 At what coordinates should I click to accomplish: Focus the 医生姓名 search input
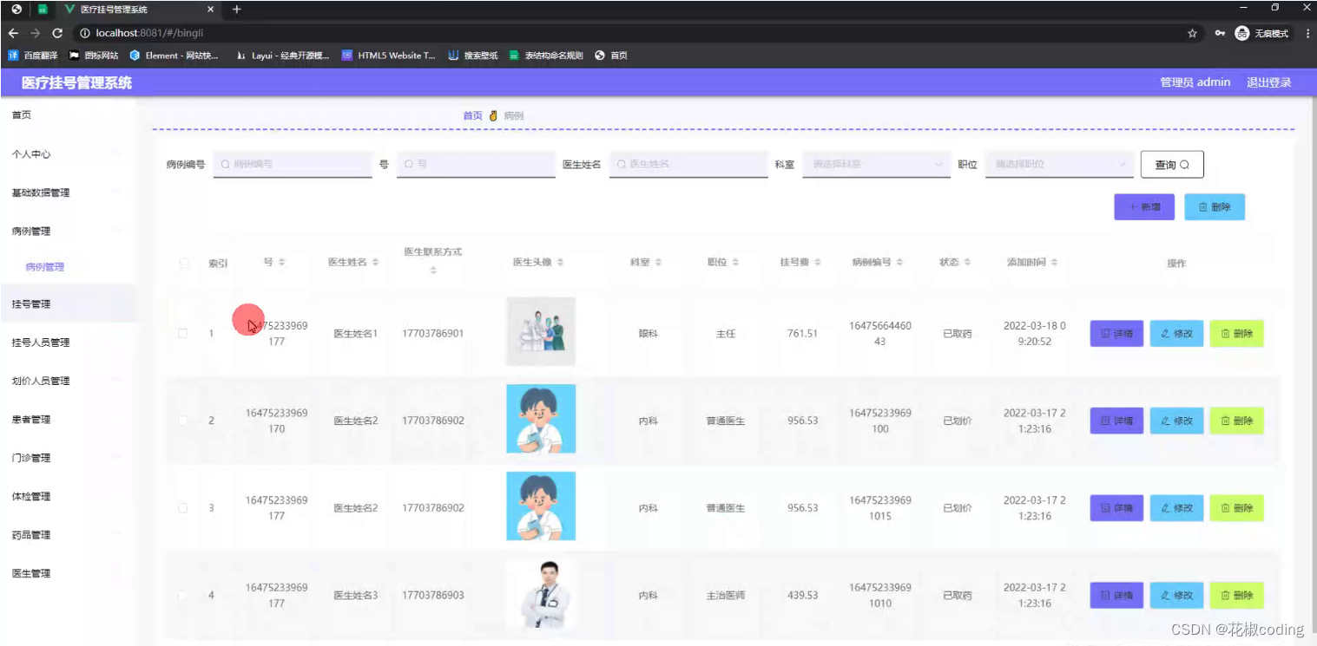pyautogui.click(x=688, y=164)
